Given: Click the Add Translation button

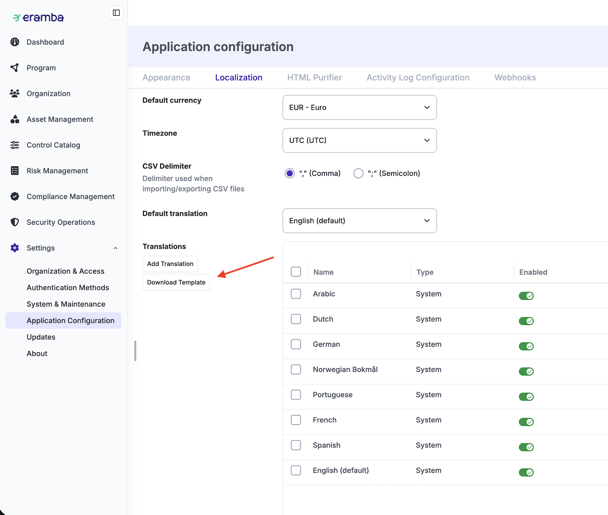Looking at the screenshot, I should click(170, 264).
